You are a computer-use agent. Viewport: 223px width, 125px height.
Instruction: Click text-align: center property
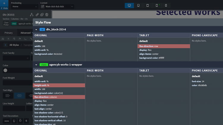43,109
